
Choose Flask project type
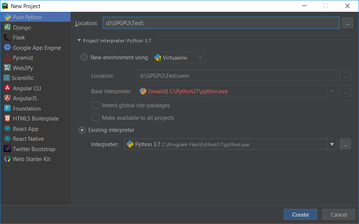point(35,38)
